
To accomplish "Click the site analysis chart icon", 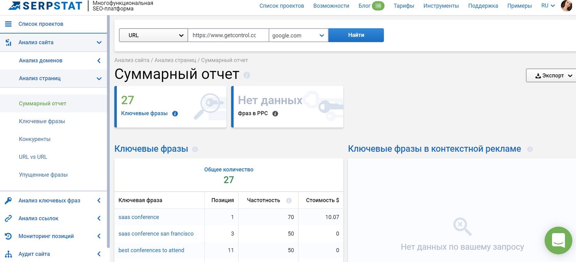I will 9,43.
